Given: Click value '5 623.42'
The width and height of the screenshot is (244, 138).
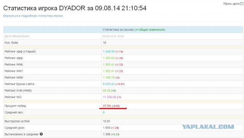Looking at the screenshot, I should point(109,84).
